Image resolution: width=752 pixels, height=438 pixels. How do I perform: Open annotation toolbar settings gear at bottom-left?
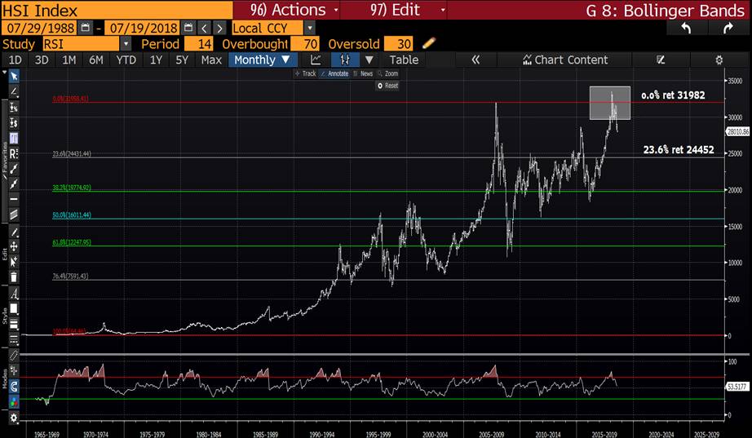click(x=14, y=418)
